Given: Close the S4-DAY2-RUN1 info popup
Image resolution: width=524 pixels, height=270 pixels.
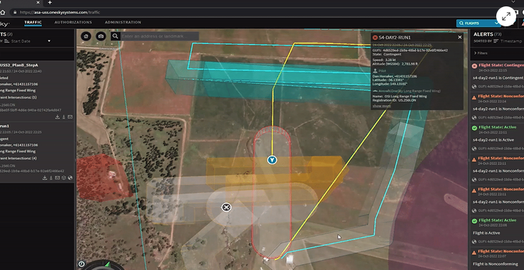Looking at the screenshot, I should pos(460,38).
